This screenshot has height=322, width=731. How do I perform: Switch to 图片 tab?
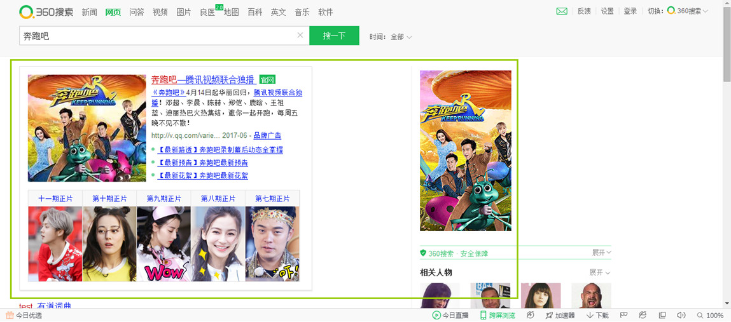pyautogui.click(x=184, y=13)
